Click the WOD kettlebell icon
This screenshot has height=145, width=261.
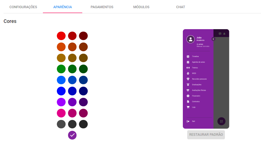pos(188,73)
